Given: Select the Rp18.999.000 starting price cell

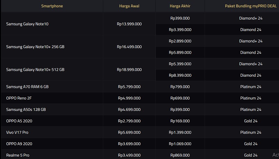Looking at the screenshot, I should pyautogui.click(x=129, y=69).
